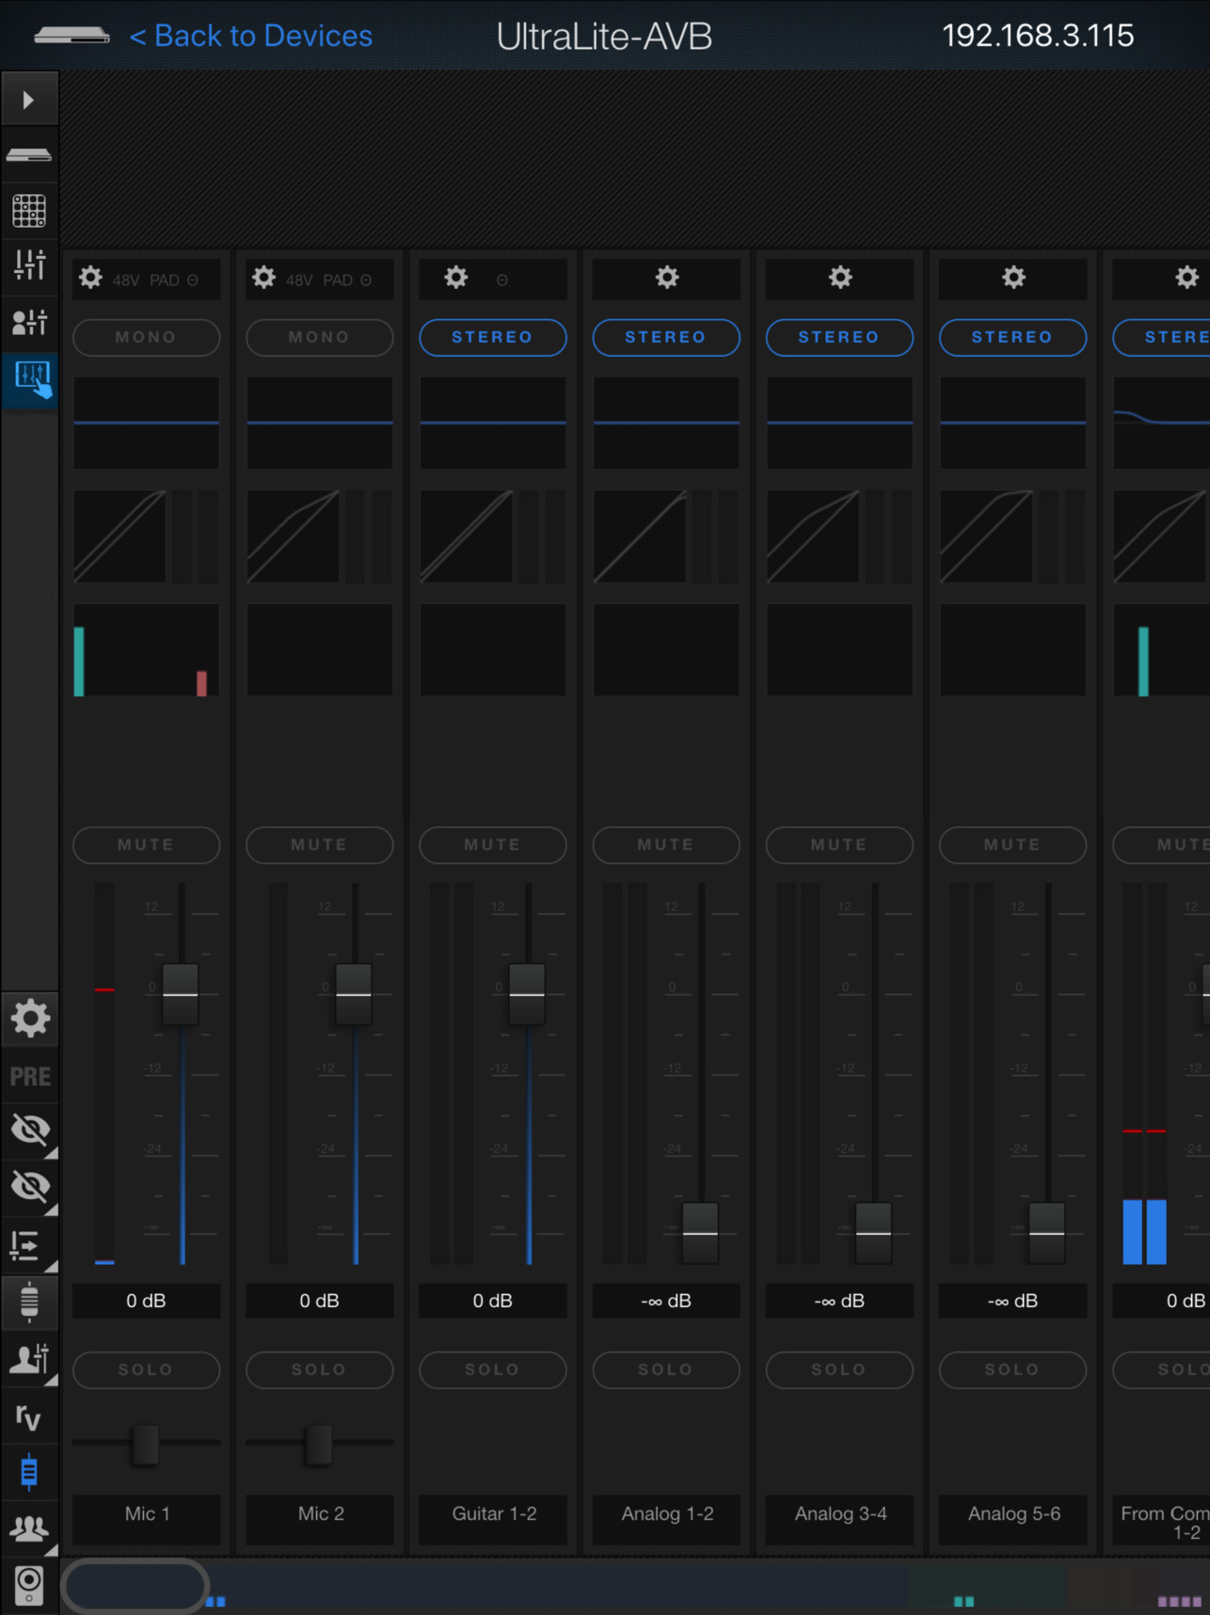1210x1615 pixels.
Task: Solo the Guitar 1-2 channel
Action: 492,1370
